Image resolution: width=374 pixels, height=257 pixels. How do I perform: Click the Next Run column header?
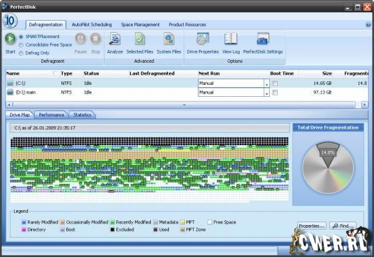209,73
